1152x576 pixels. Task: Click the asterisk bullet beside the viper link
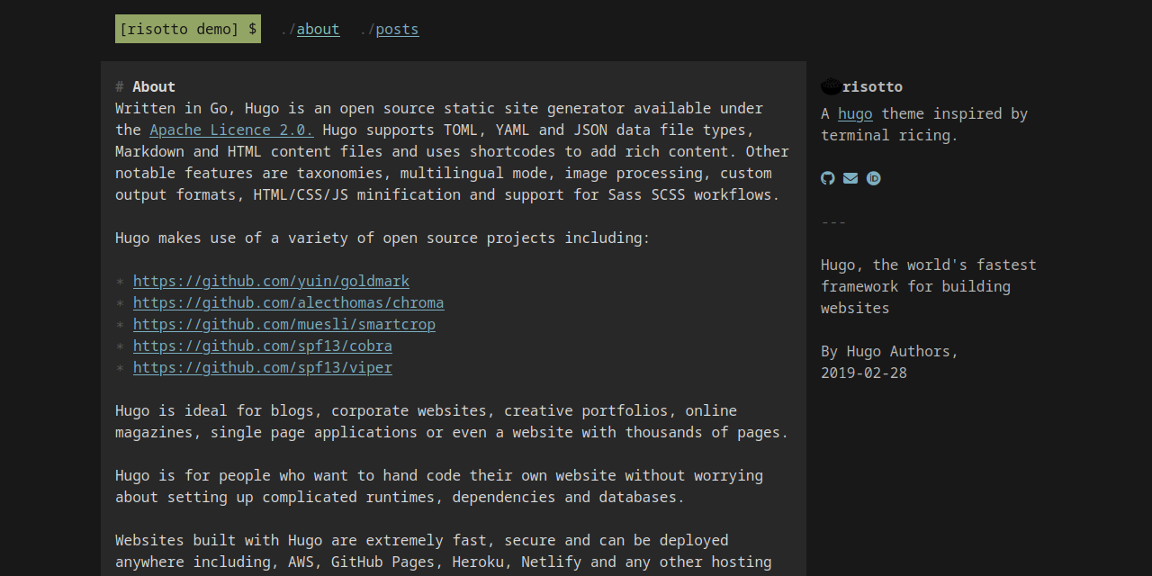[x=119, y=367]
